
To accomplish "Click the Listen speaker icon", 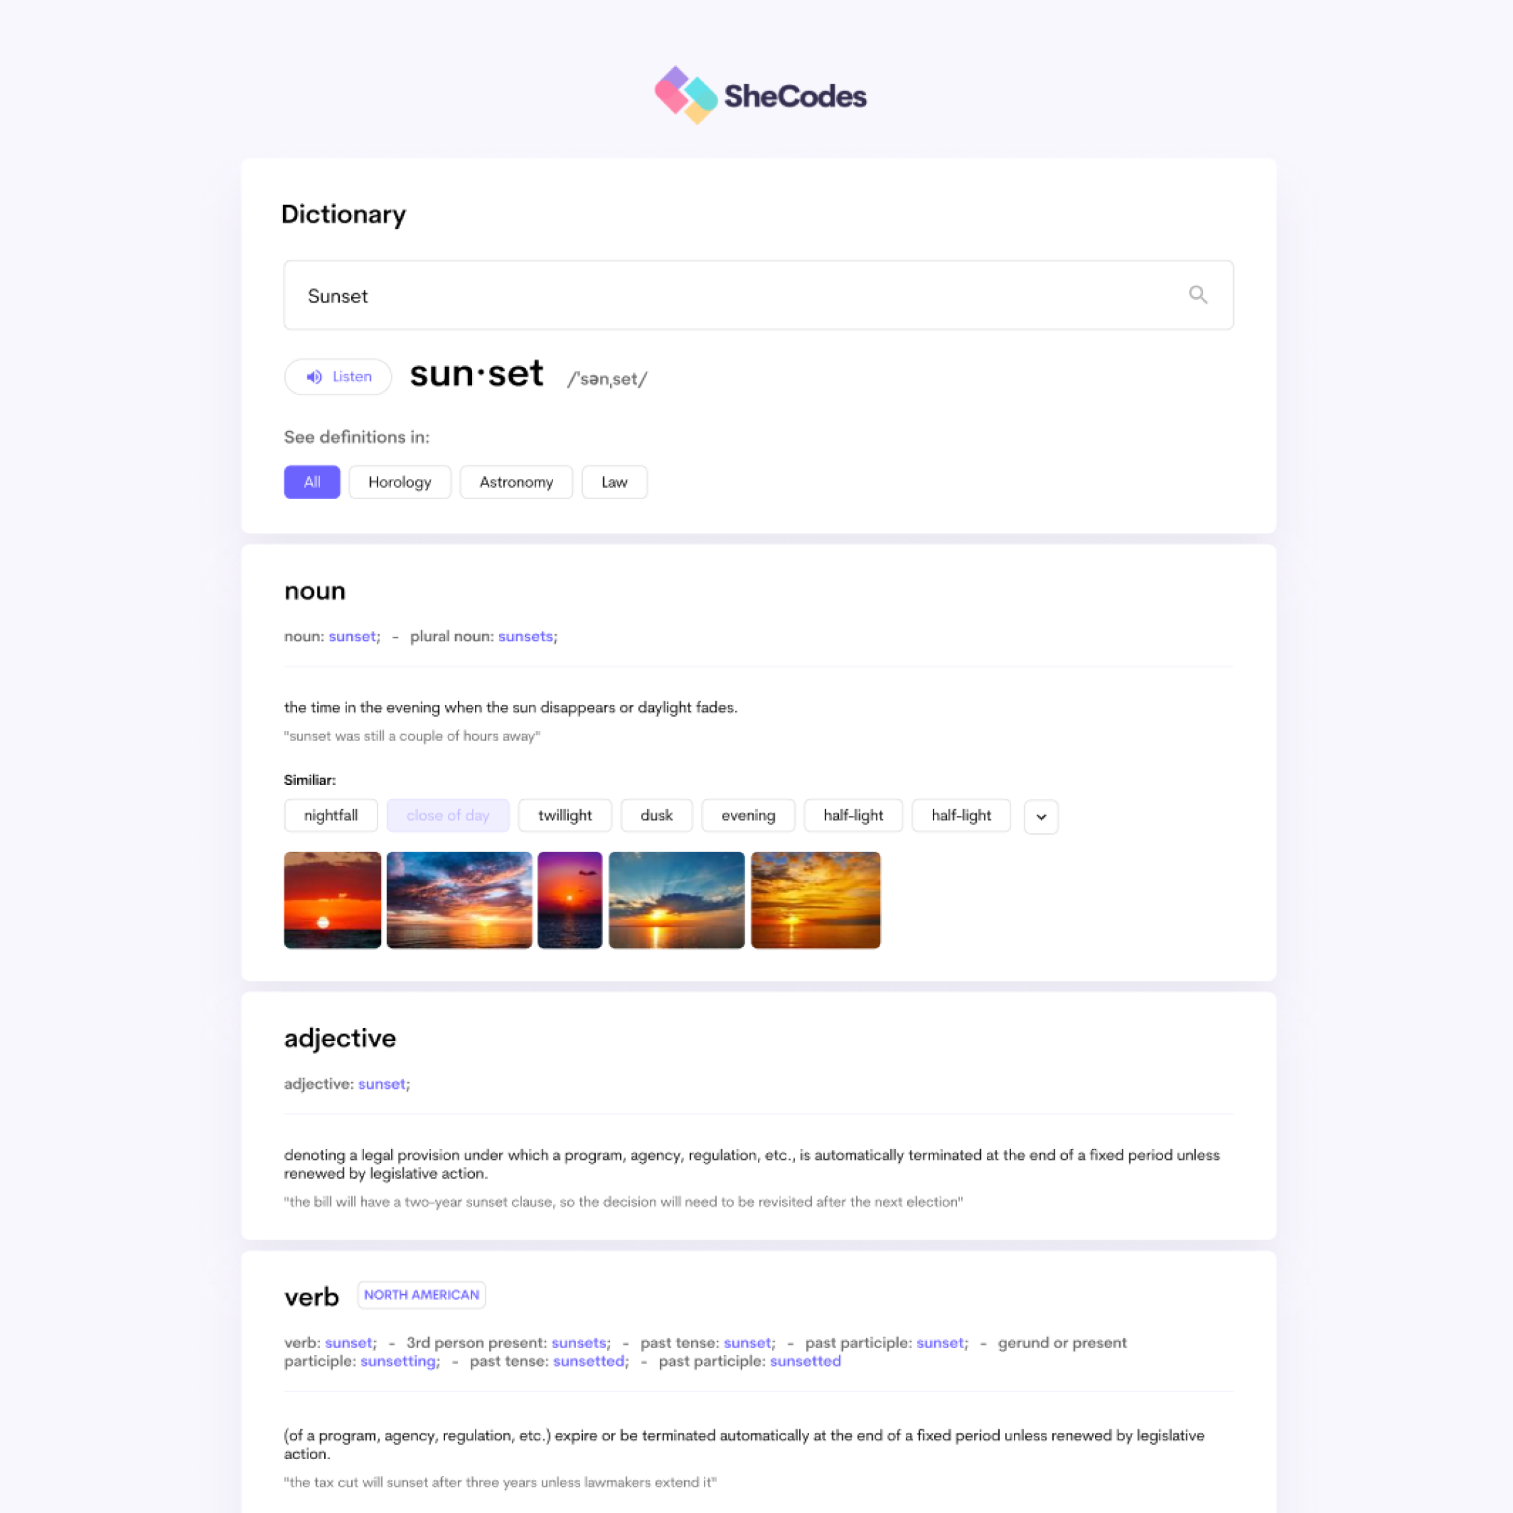I will pos(313,377).
